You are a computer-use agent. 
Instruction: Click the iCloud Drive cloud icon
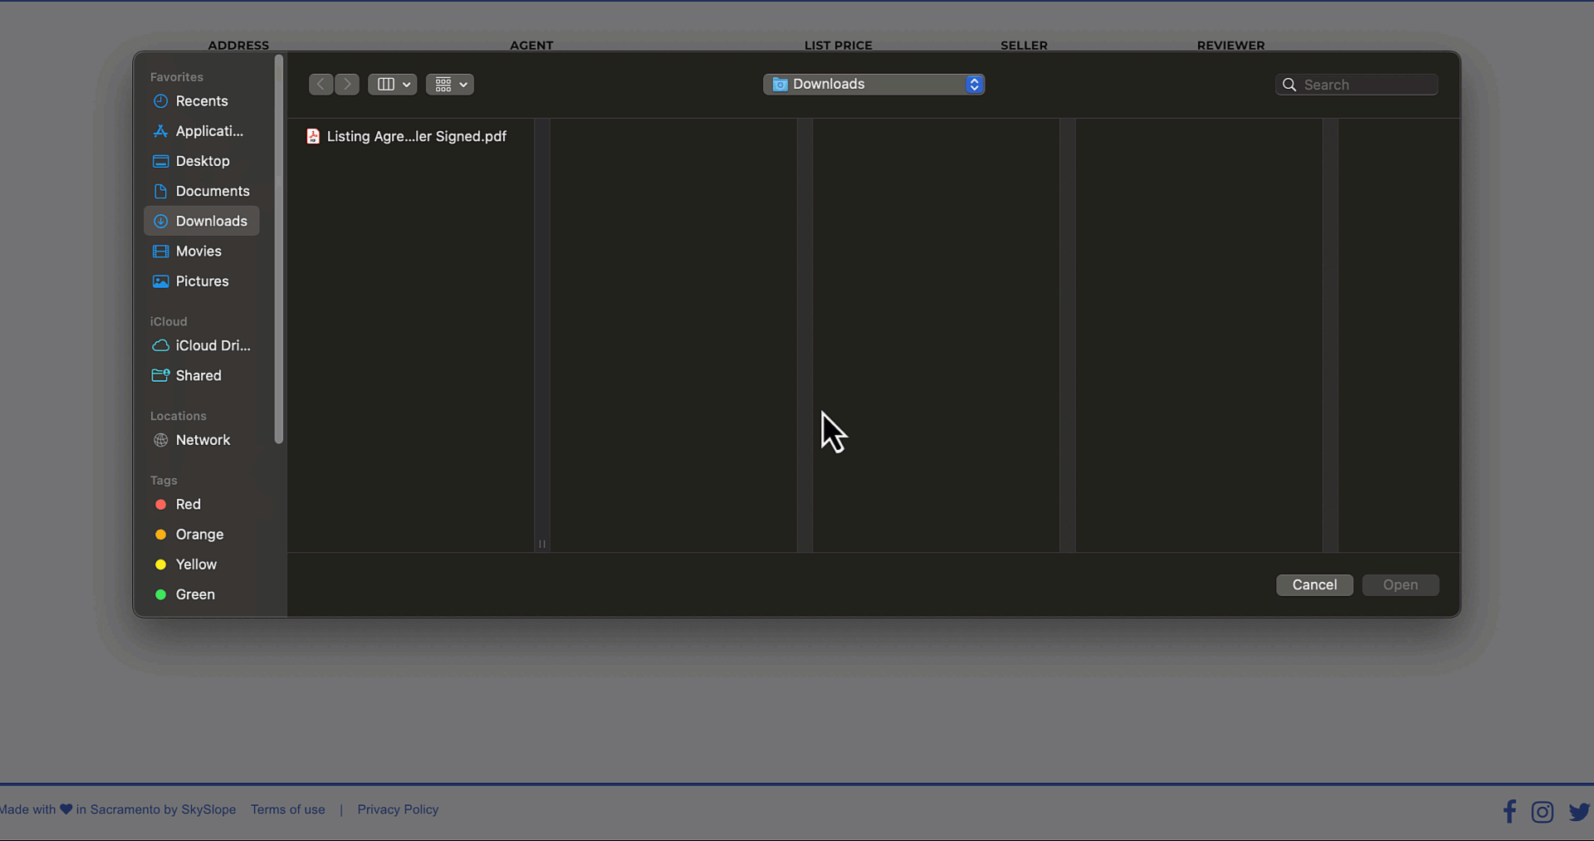coord(161,345)
